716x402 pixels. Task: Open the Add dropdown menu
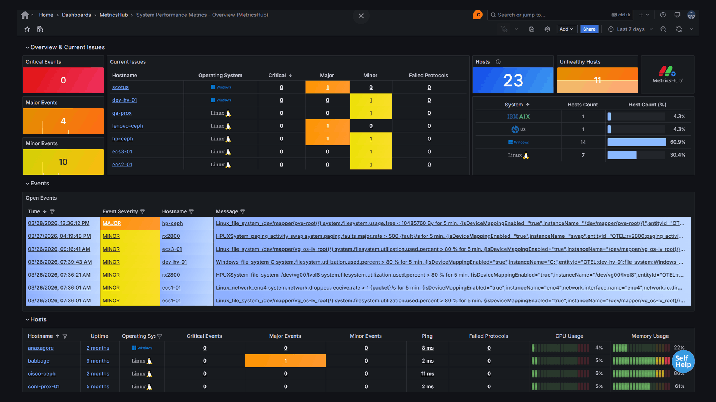[x=566, y=29]
